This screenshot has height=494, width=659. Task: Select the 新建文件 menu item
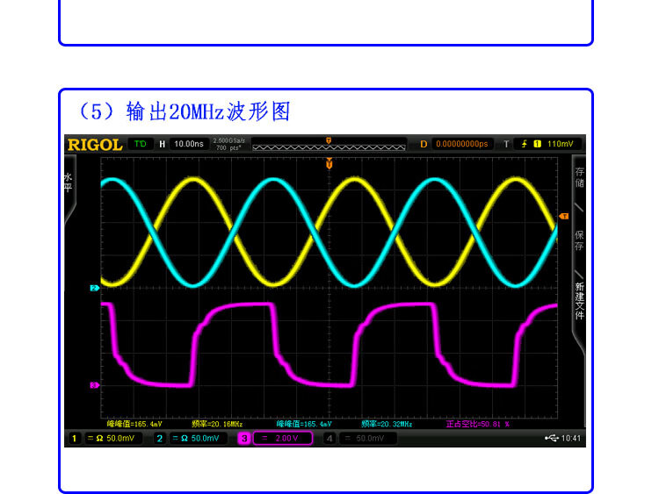(x=580, y=301)
